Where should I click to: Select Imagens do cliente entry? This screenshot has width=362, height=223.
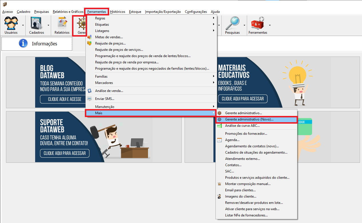coord(240,196)
